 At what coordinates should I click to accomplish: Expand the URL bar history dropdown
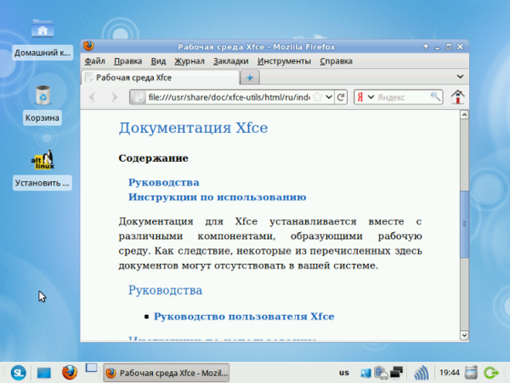329,97
